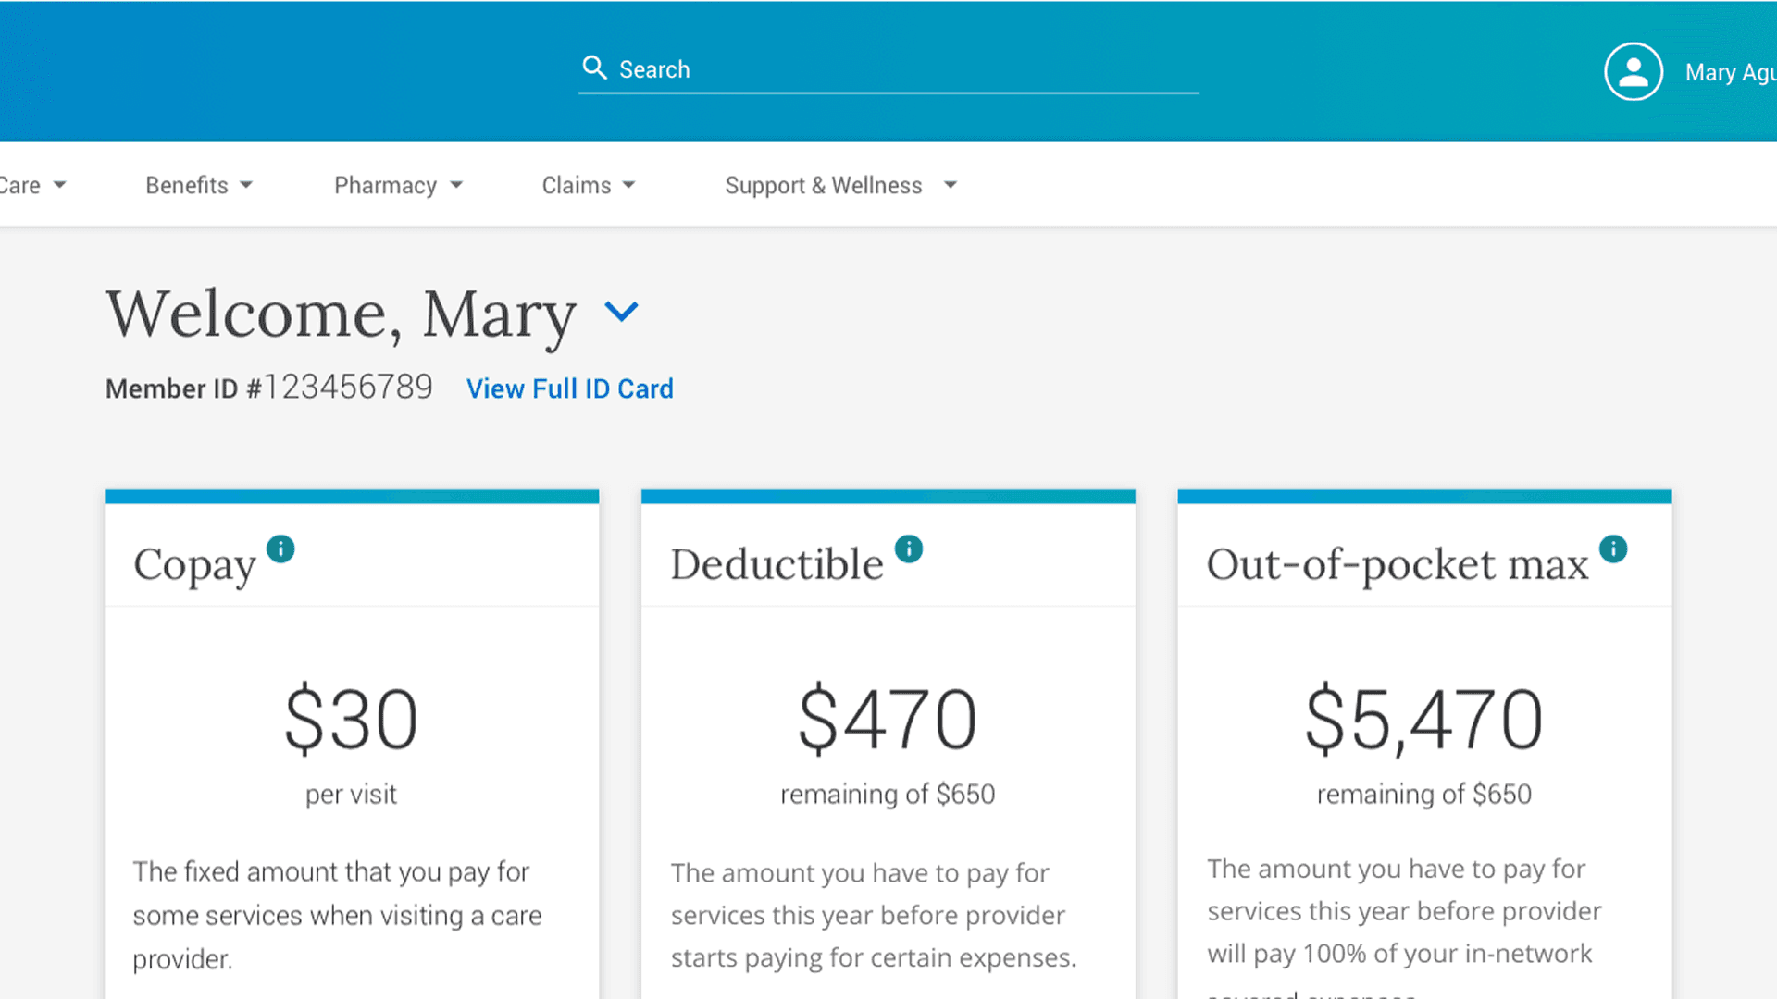Viewport: 1777px width, 999px height.
Task: Select the Copay card heading
Action: (x=194, y=565)
